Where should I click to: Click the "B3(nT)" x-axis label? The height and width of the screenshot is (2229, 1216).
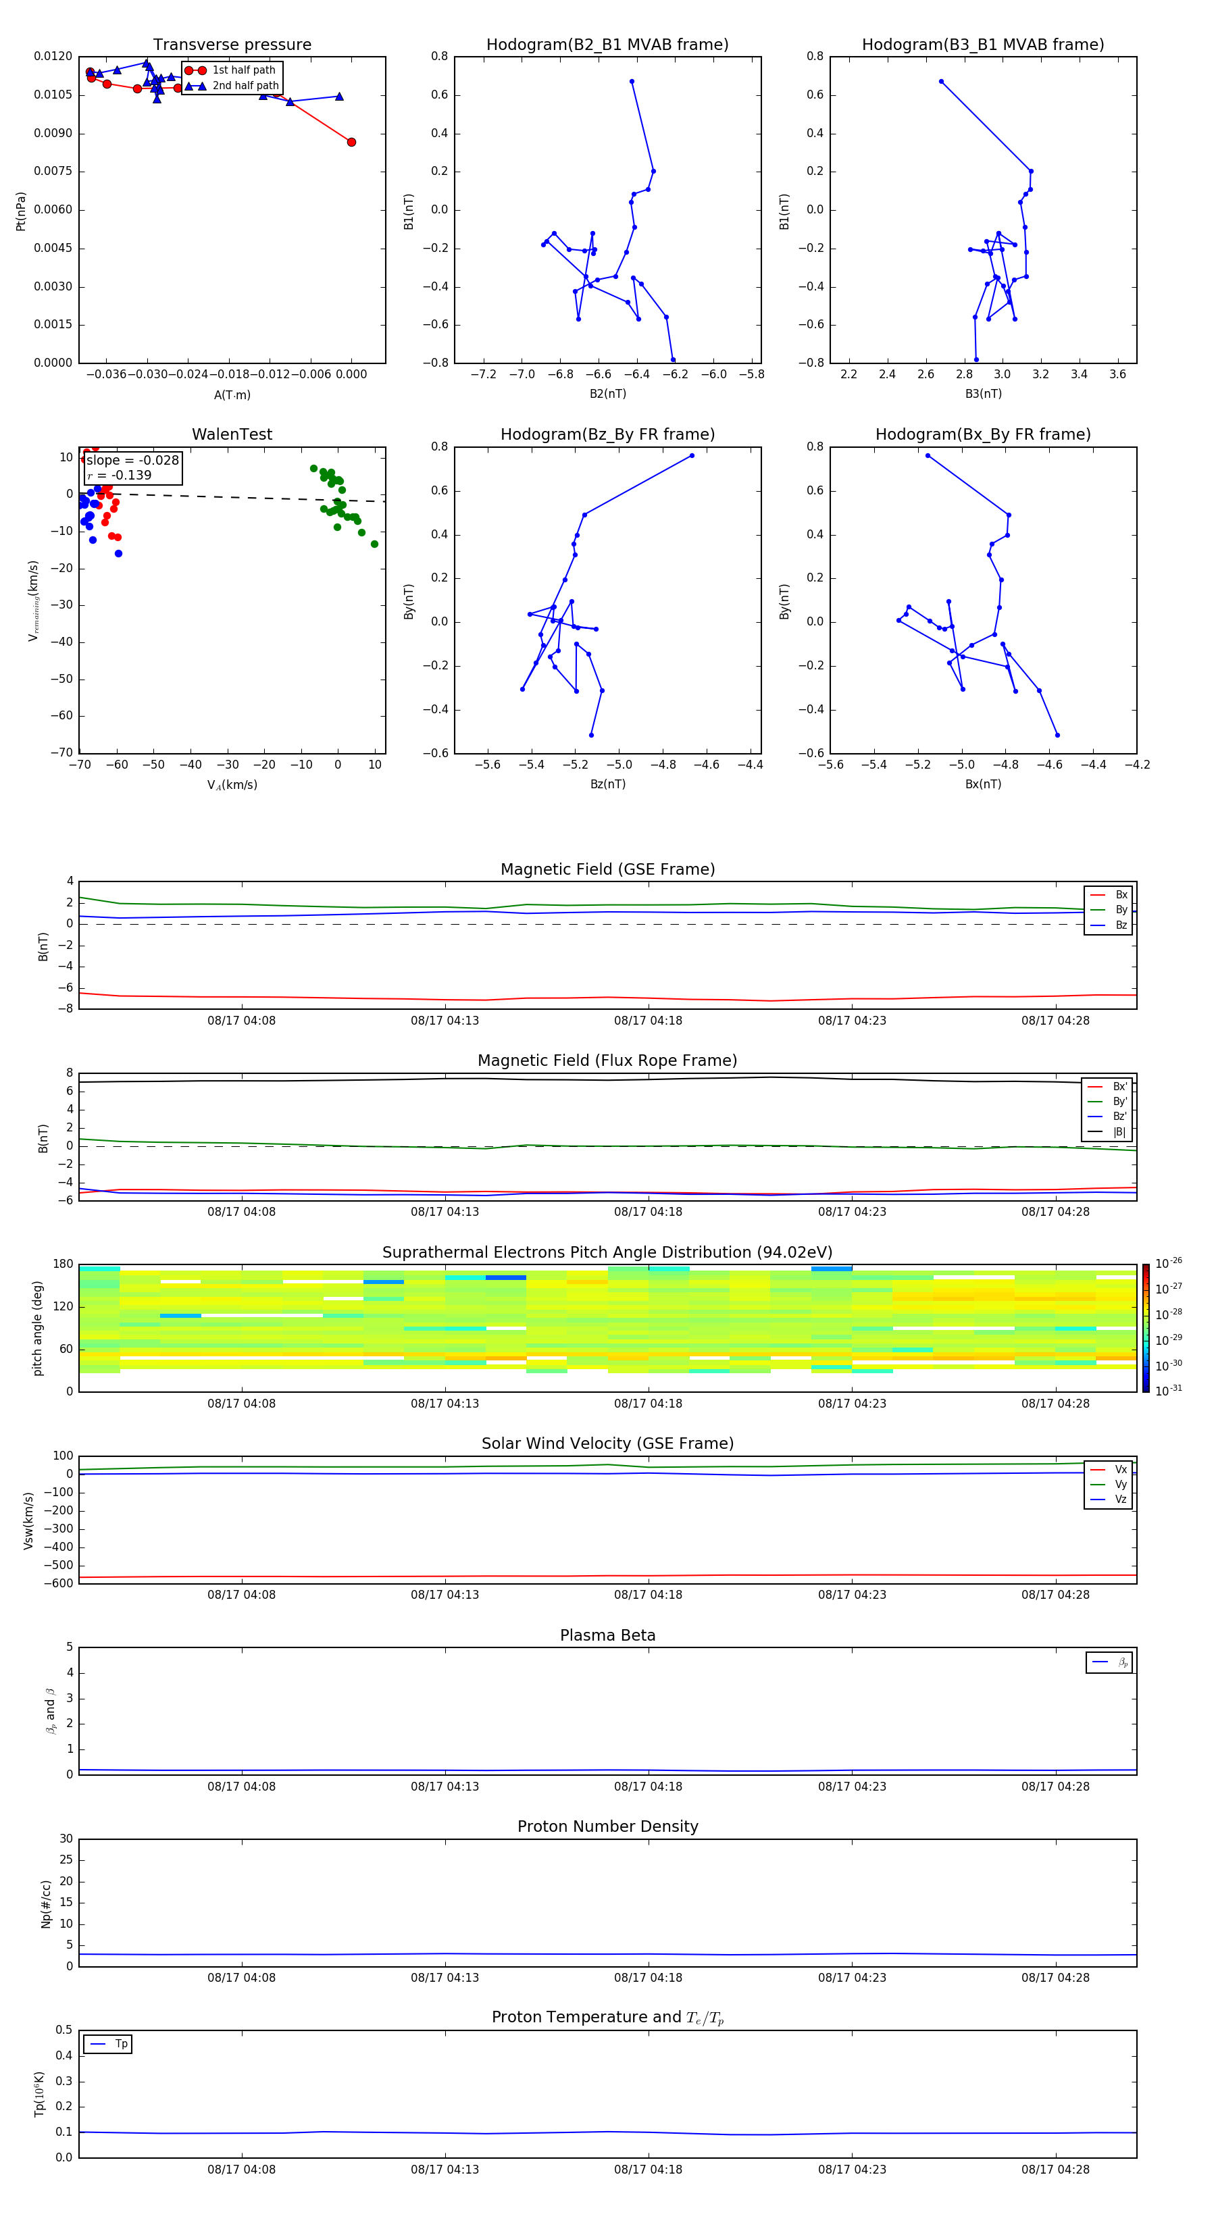point(983,394)
